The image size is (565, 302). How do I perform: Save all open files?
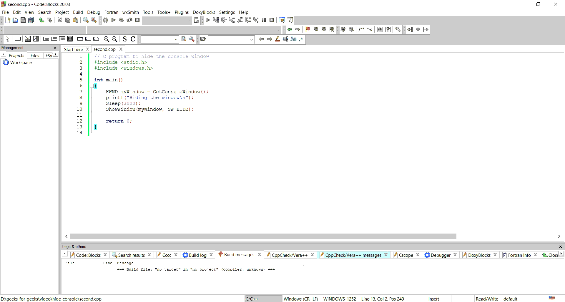click(31, 20)
